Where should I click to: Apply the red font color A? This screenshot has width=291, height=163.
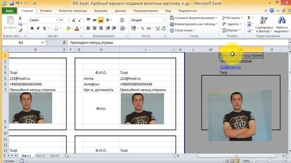click(77, 28)
